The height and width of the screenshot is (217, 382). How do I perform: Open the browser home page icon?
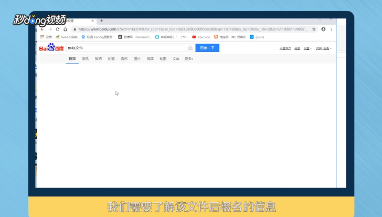click(x=65, y=29)
